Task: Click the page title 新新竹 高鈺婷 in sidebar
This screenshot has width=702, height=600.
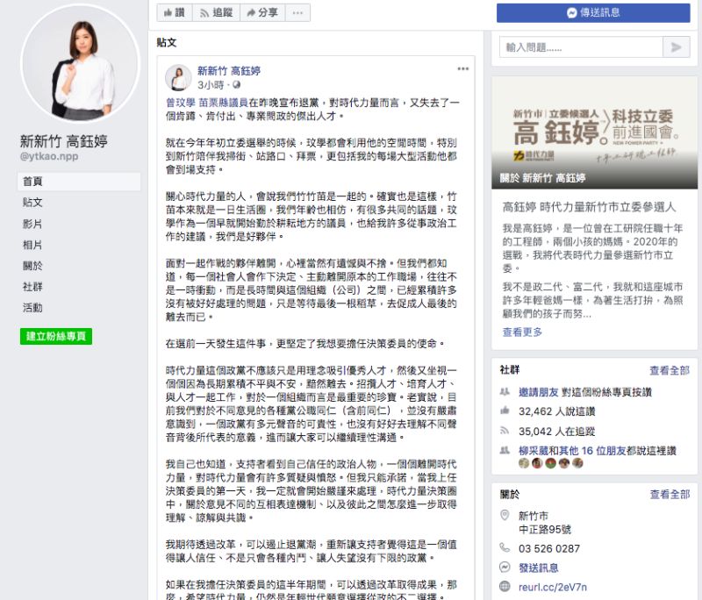Action: (x=63, y=141)
